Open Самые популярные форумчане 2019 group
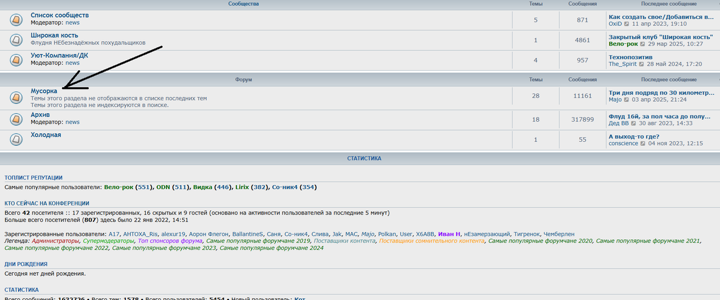The height and width of the screenshot is (300, 720). [258, 241]
